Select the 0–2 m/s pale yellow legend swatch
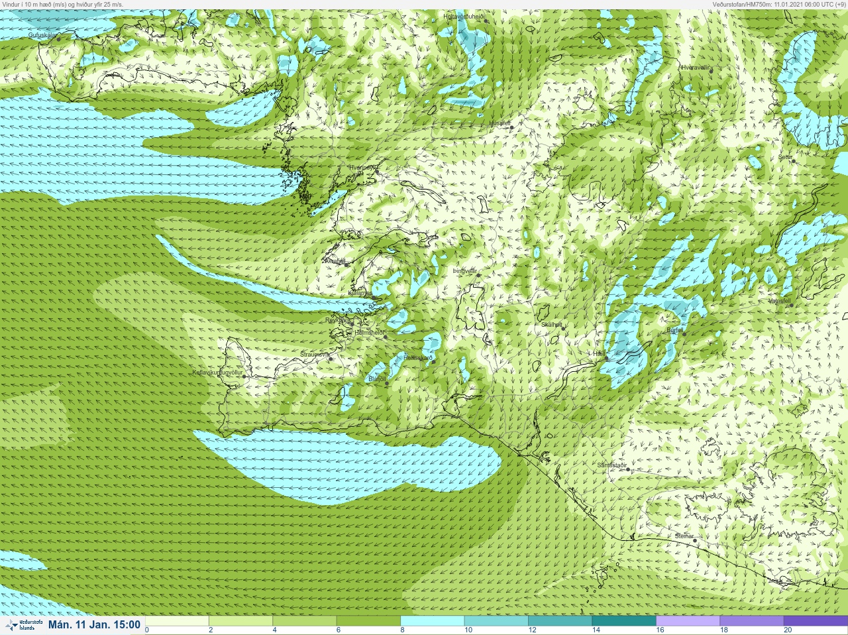The width and height of the screenshot is (848, 635). (x=178, y=621)
